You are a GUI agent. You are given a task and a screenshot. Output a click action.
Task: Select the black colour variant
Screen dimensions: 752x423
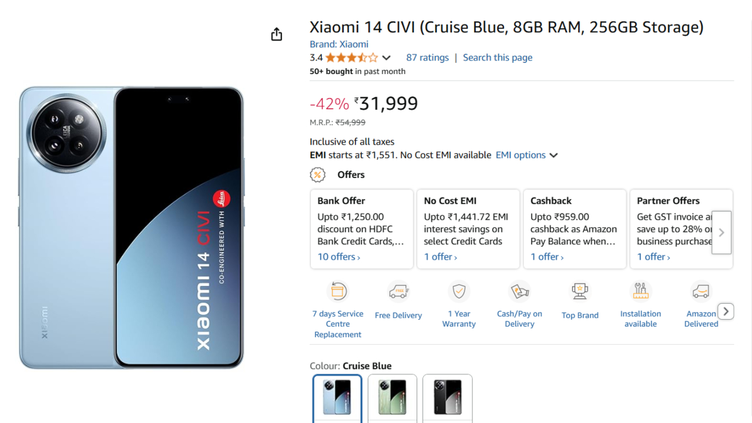click(448, 398)
